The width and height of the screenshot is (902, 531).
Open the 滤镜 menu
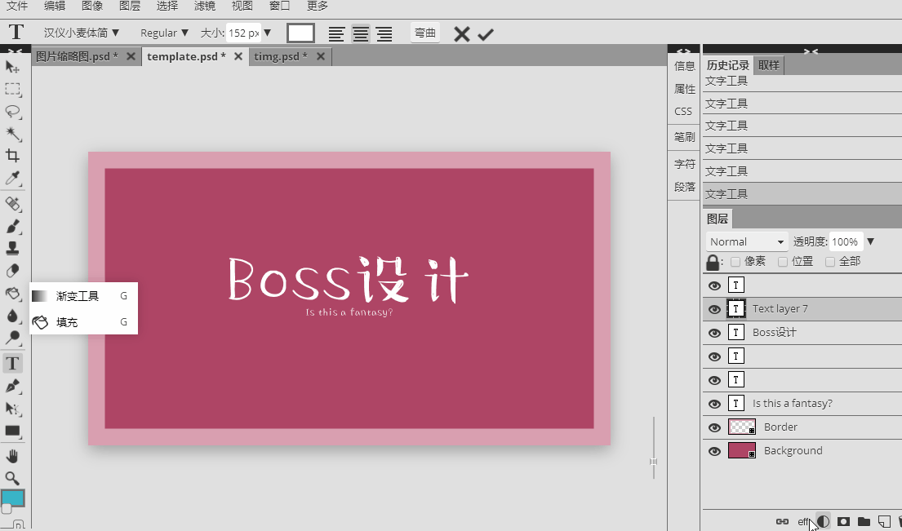(205, 6)
